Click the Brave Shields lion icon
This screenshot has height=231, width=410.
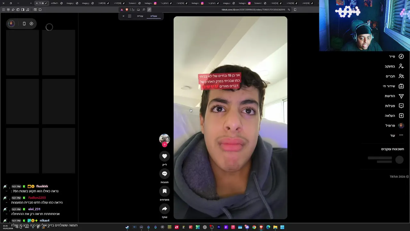coord(127,10)
